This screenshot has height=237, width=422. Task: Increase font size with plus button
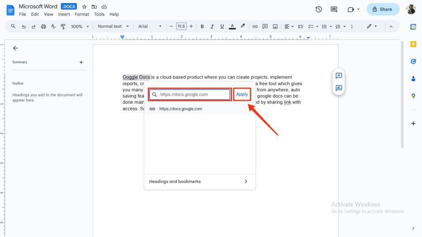click(x=191, y=26)
